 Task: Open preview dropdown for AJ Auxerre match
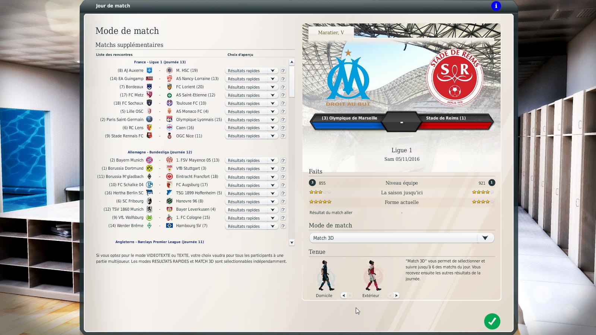click(x=251, y=71)
